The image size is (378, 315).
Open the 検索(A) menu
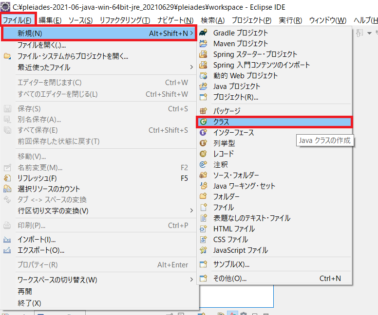tap(212, 20)
